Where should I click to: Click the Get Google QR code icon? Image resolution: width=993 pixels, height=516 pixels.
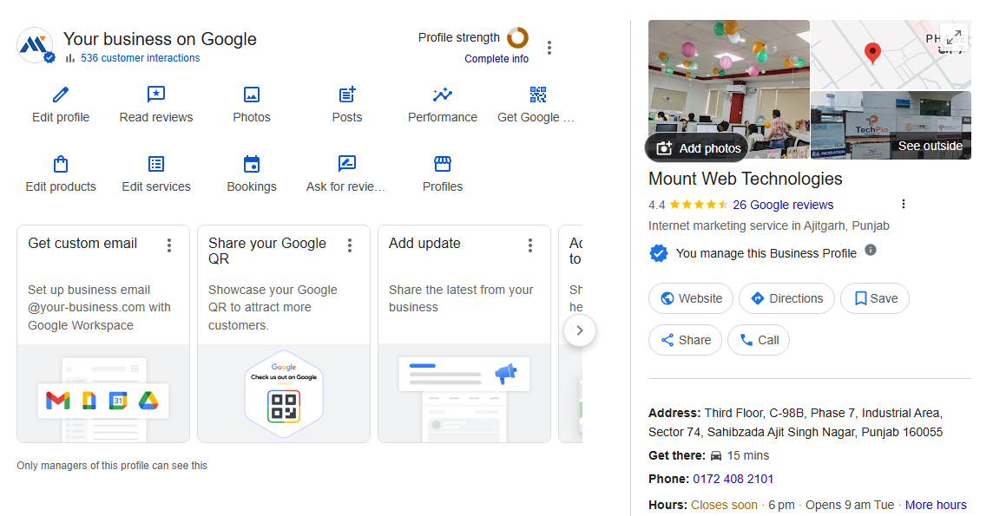pos(537,95)
